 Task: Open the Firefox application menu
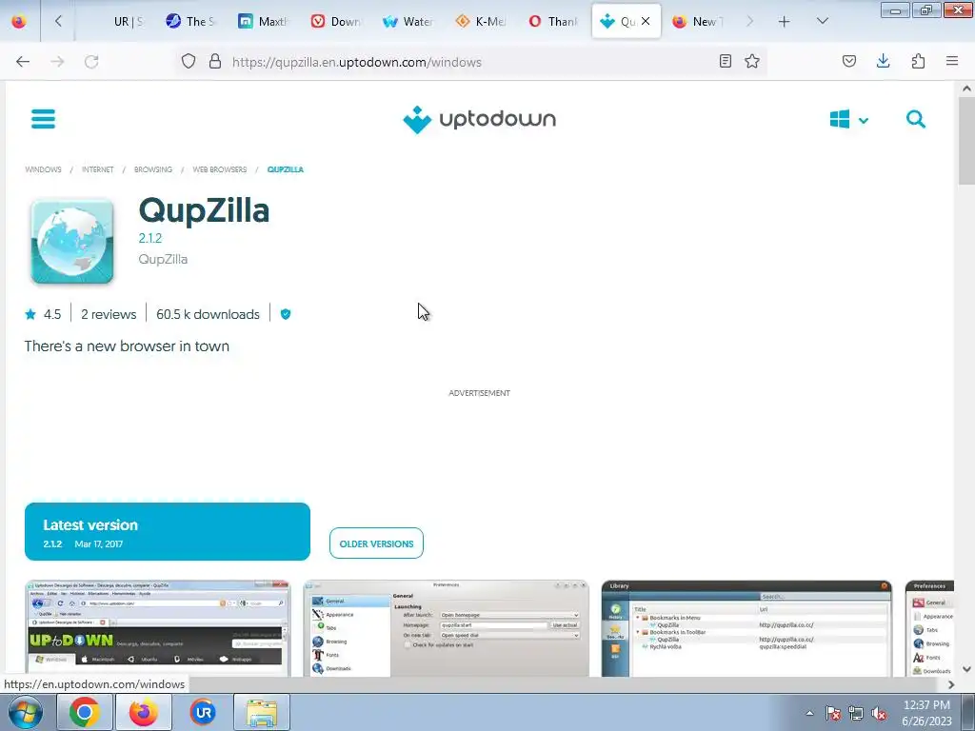(952, 61)
